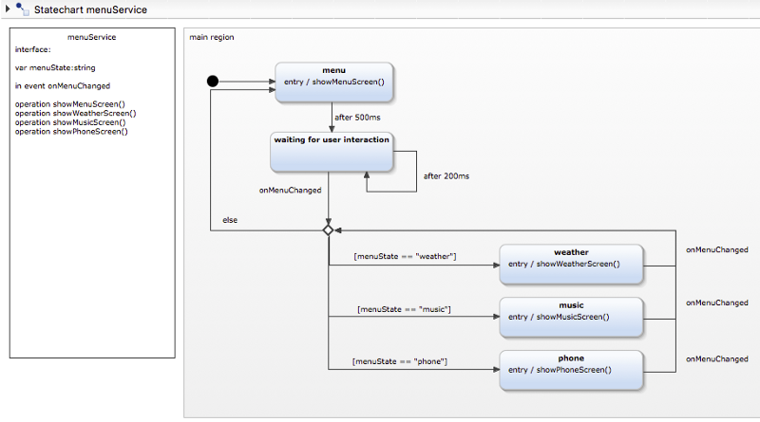Viewport: 760px width, 422px height.
Task: Click the [menuState == "phone"] guard label
Action: point(400,361)
